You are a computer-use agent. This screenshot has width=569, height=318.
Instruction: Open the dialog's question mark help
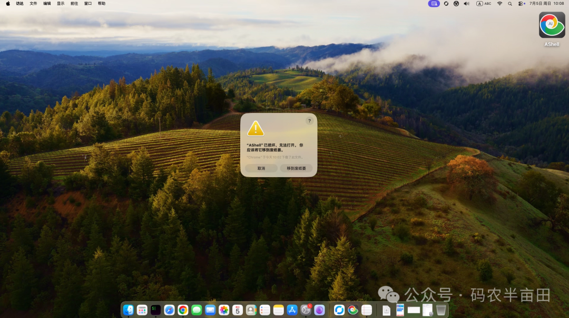[x=310, y=121]
